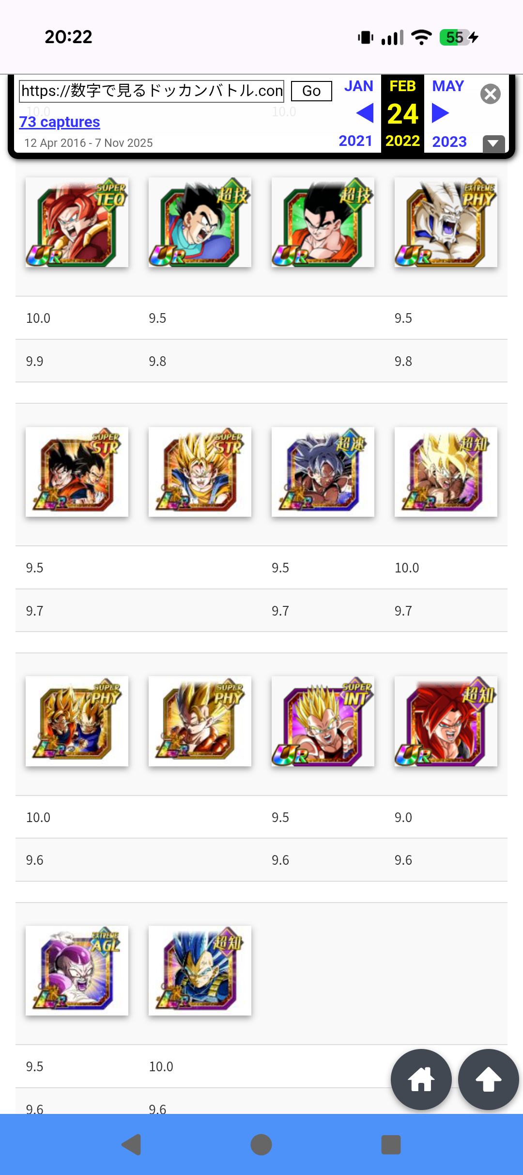Open the 73 captures link

click(x=60, y=122)
